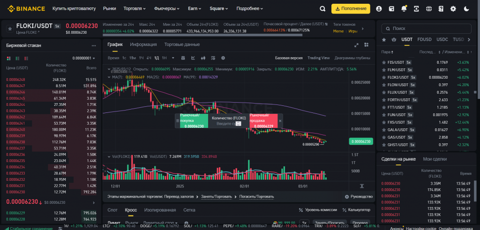Screen dimensions: 480x230
Task: Switch to the Информация tab
Action: click(x=143, y=45)
